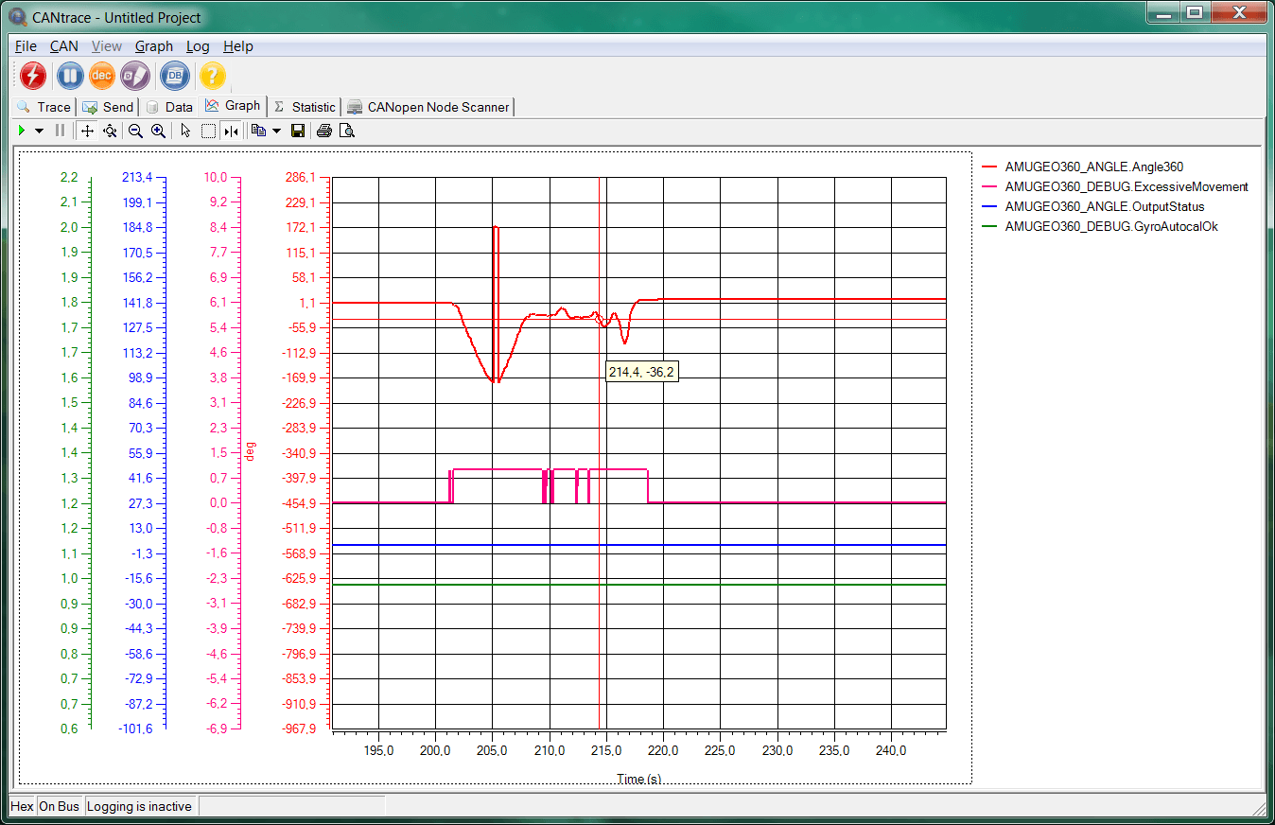
Task: Open print preview for the graph
Action: pos(346,131)
